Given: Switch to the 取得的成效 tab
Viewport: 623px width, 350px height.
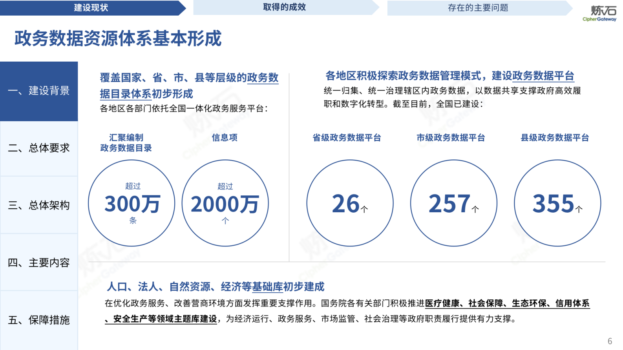Looking at the screenshot, I should point(284,7).
